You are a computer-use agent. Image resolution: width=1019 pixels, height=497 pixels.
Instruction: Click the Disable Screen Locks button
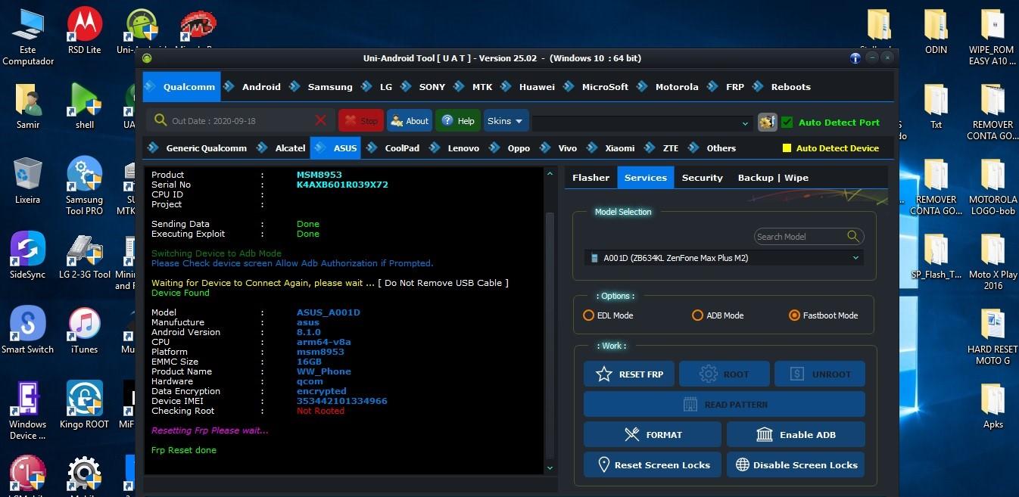click(x=796, y=464)
